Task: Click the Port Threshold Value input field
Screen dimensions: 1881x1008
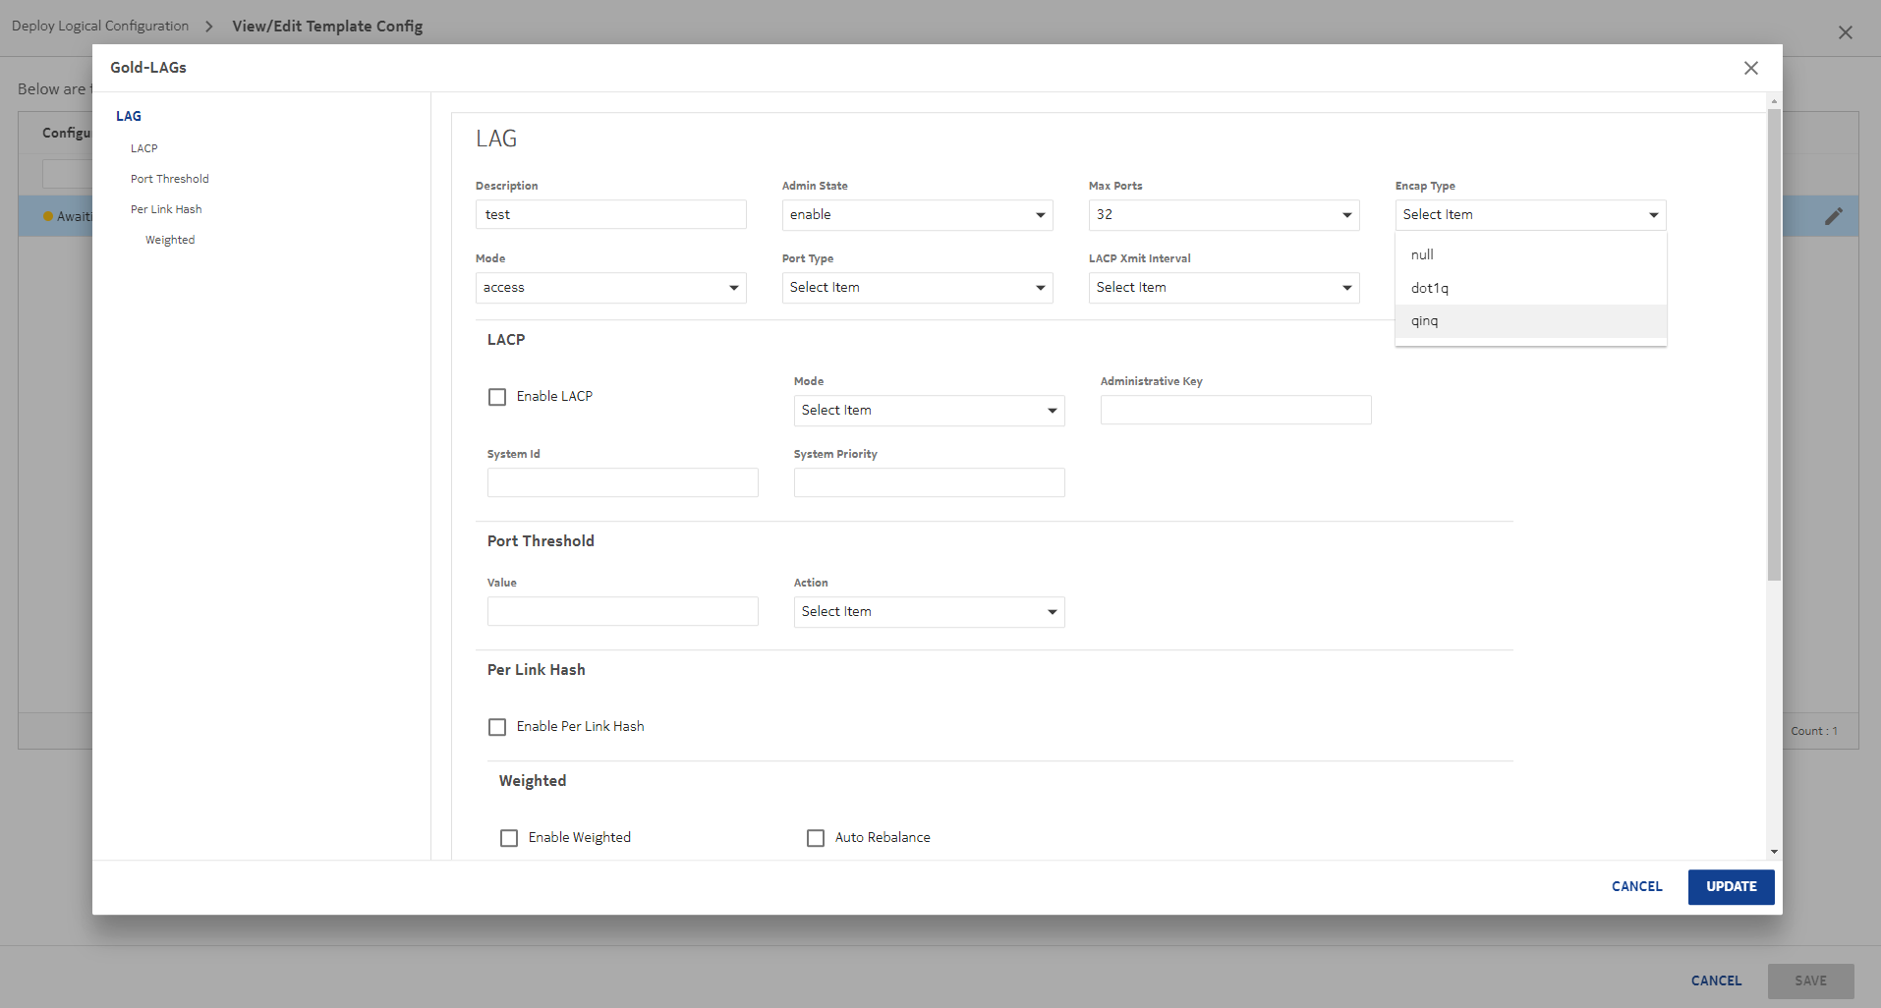Action: coord(622,611)
